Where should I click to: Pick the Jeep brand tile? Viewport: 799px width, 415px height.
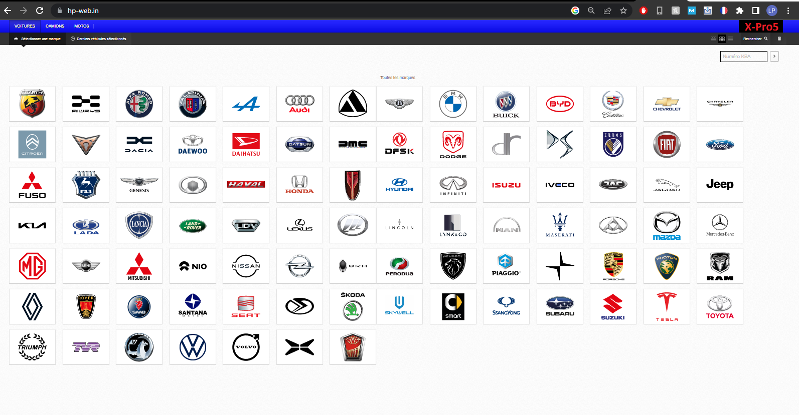click(720, 185)
